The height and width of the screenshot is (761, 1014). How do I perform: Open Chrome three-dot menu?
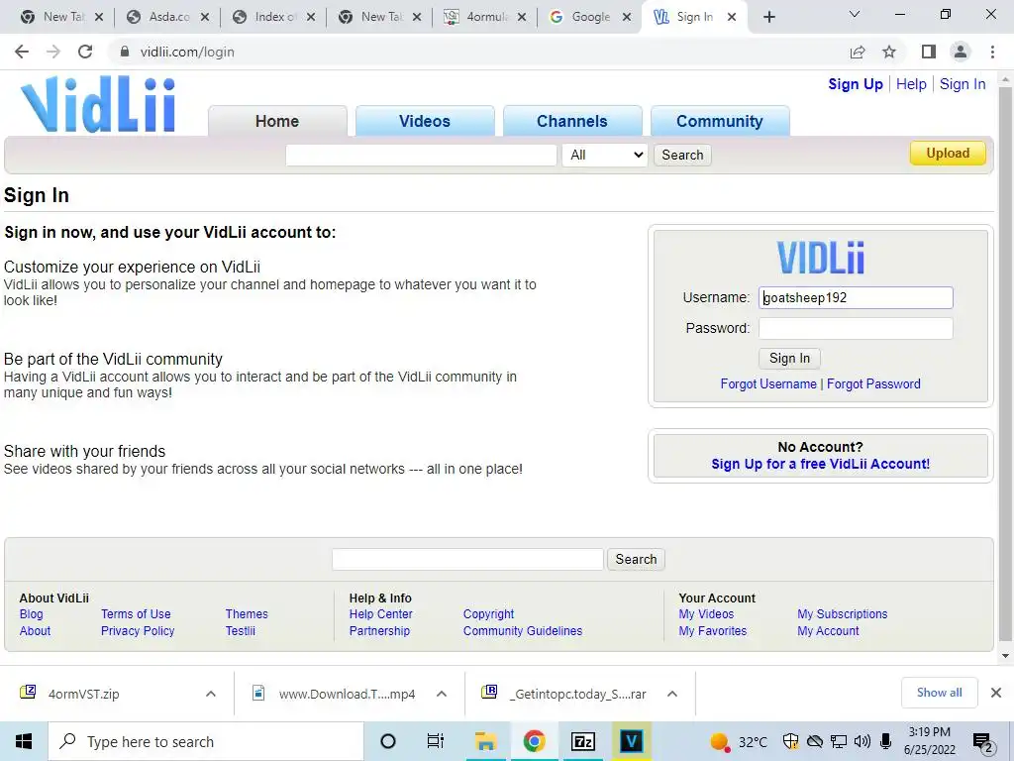coord(992,52)
